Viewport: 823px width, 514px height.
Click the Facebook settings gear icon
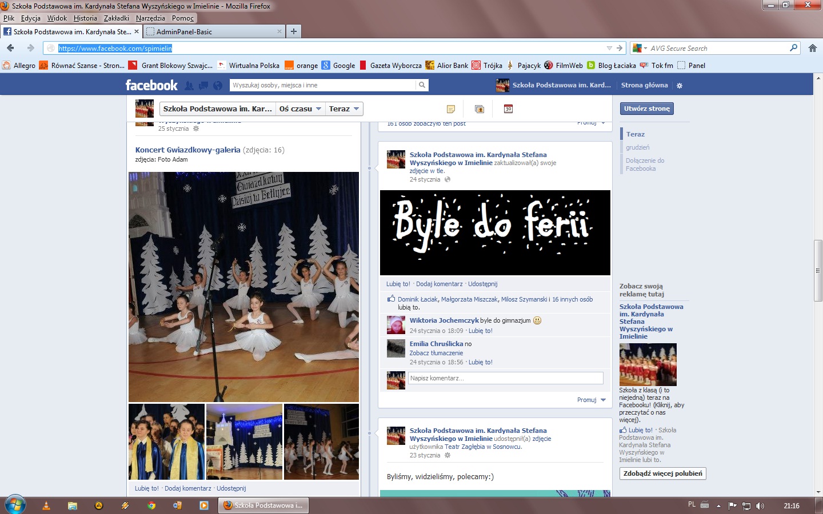(680, 86)
